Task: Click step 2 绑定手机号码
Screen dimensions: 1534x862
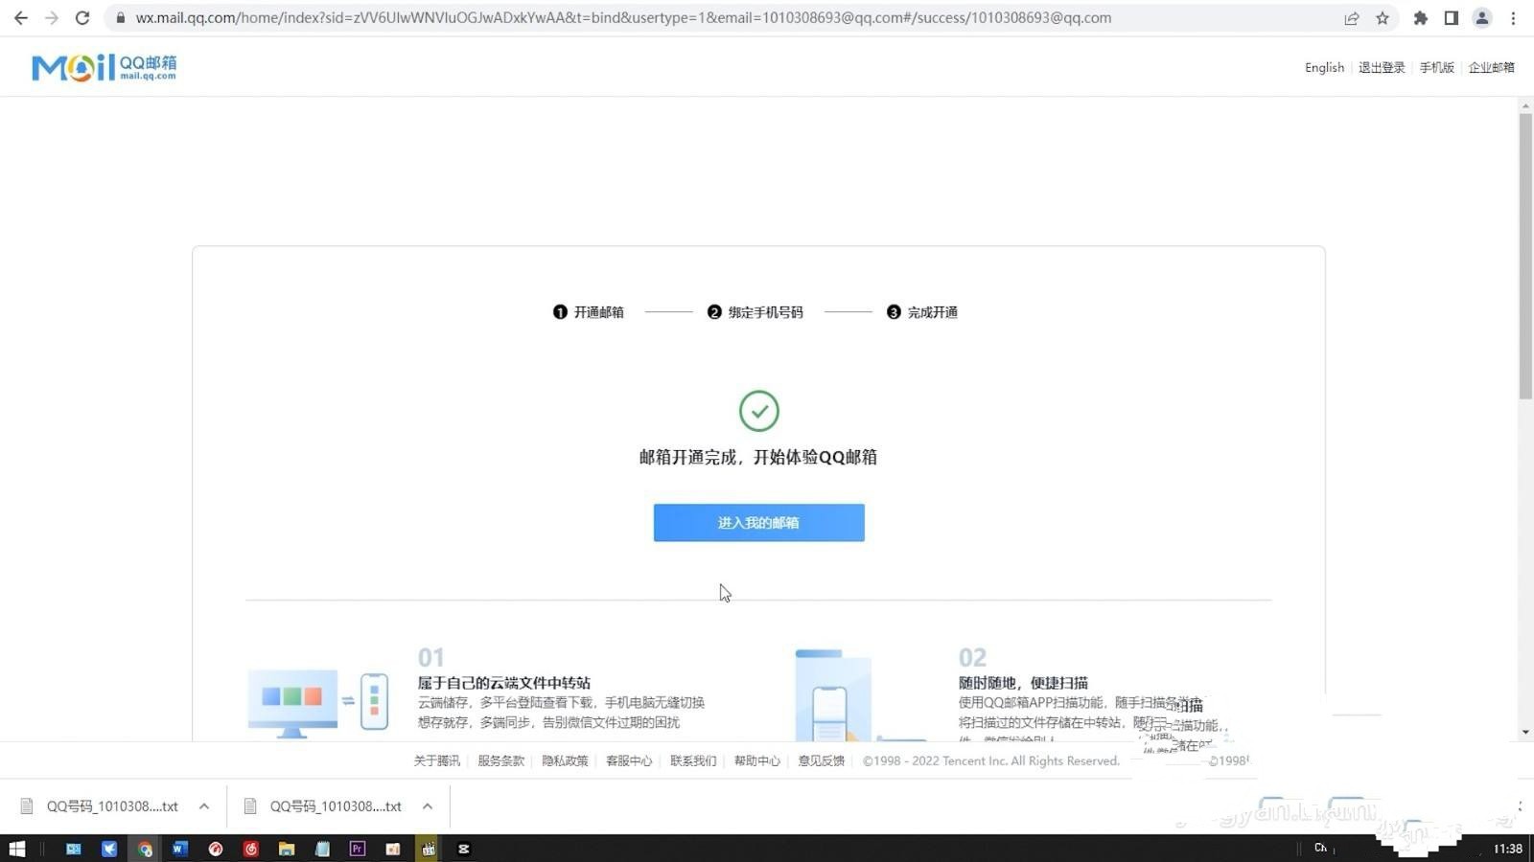Action: (x=755, y=312)
